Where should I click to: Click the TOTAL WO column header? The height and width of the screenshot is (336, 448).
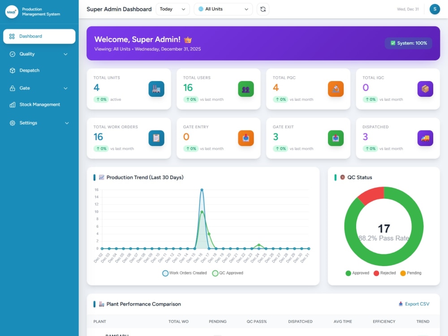coord(178,321)
